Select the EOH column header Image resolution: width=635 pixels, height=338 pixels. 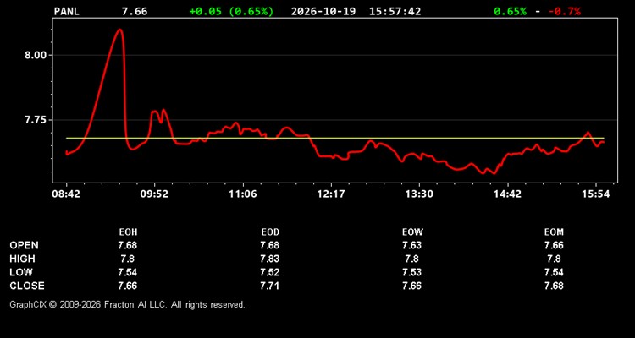pyautogui.click(x=128, y=232)
